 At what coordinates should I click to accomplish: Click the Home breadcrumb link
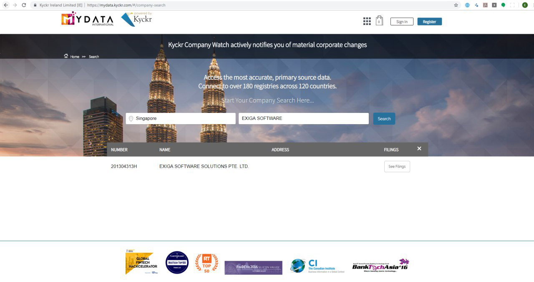[75, 57]
